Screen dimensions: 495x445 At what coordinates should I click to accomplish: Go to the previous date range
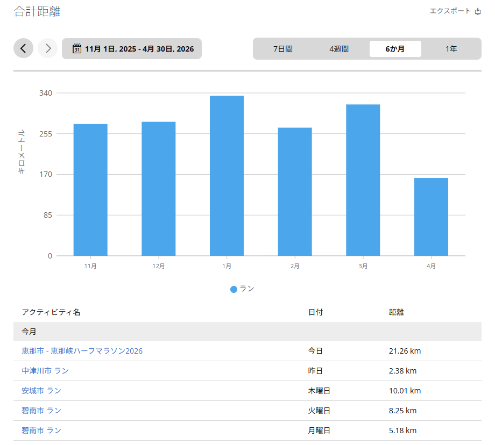click(23, 48)
